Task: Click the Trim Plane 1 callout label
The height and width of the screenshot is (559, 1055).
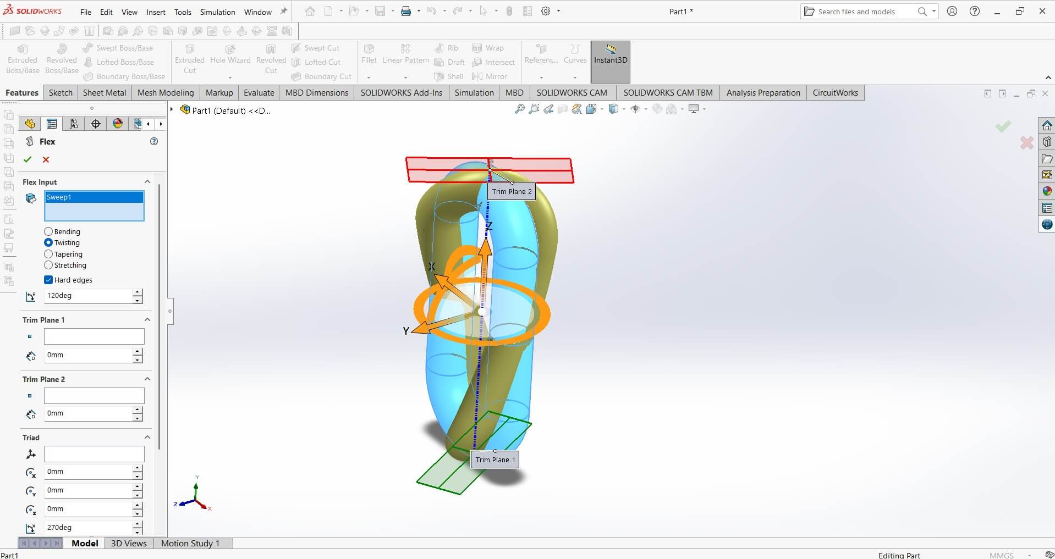Action: click(495, 460)
